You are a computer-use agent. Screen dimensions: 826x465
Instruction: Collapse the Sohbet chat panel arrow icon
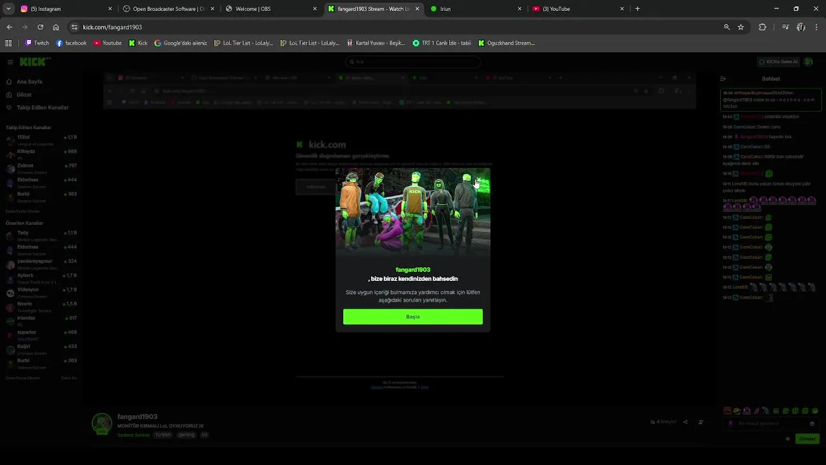(723, 79)
